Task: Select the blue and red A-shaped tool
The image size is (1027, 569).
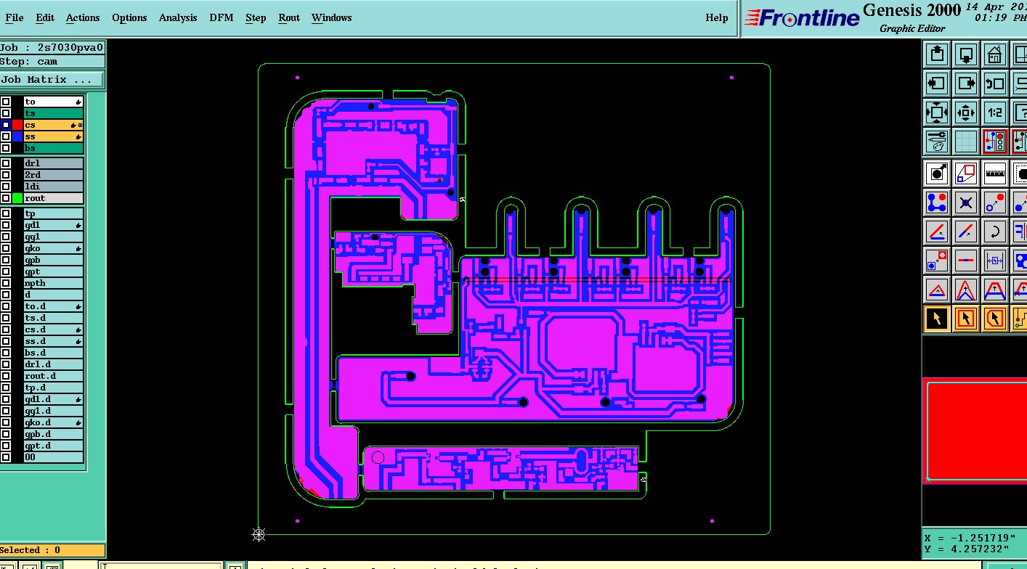Action: point(966,289)
